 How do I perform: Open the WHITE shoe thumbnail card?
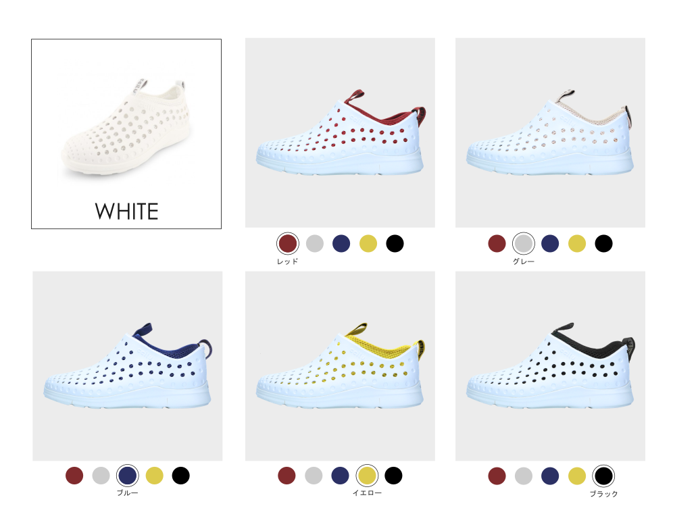point(126,134)
